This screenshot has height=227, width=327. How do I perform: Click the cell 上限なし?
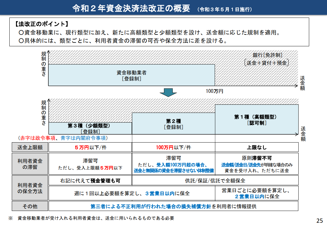click(257, 147)
